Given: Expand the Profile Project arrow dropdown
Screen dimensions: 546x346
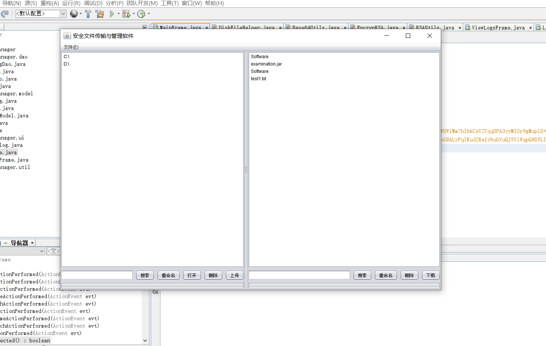Looking at the screenshot, I should coord(149,14).
